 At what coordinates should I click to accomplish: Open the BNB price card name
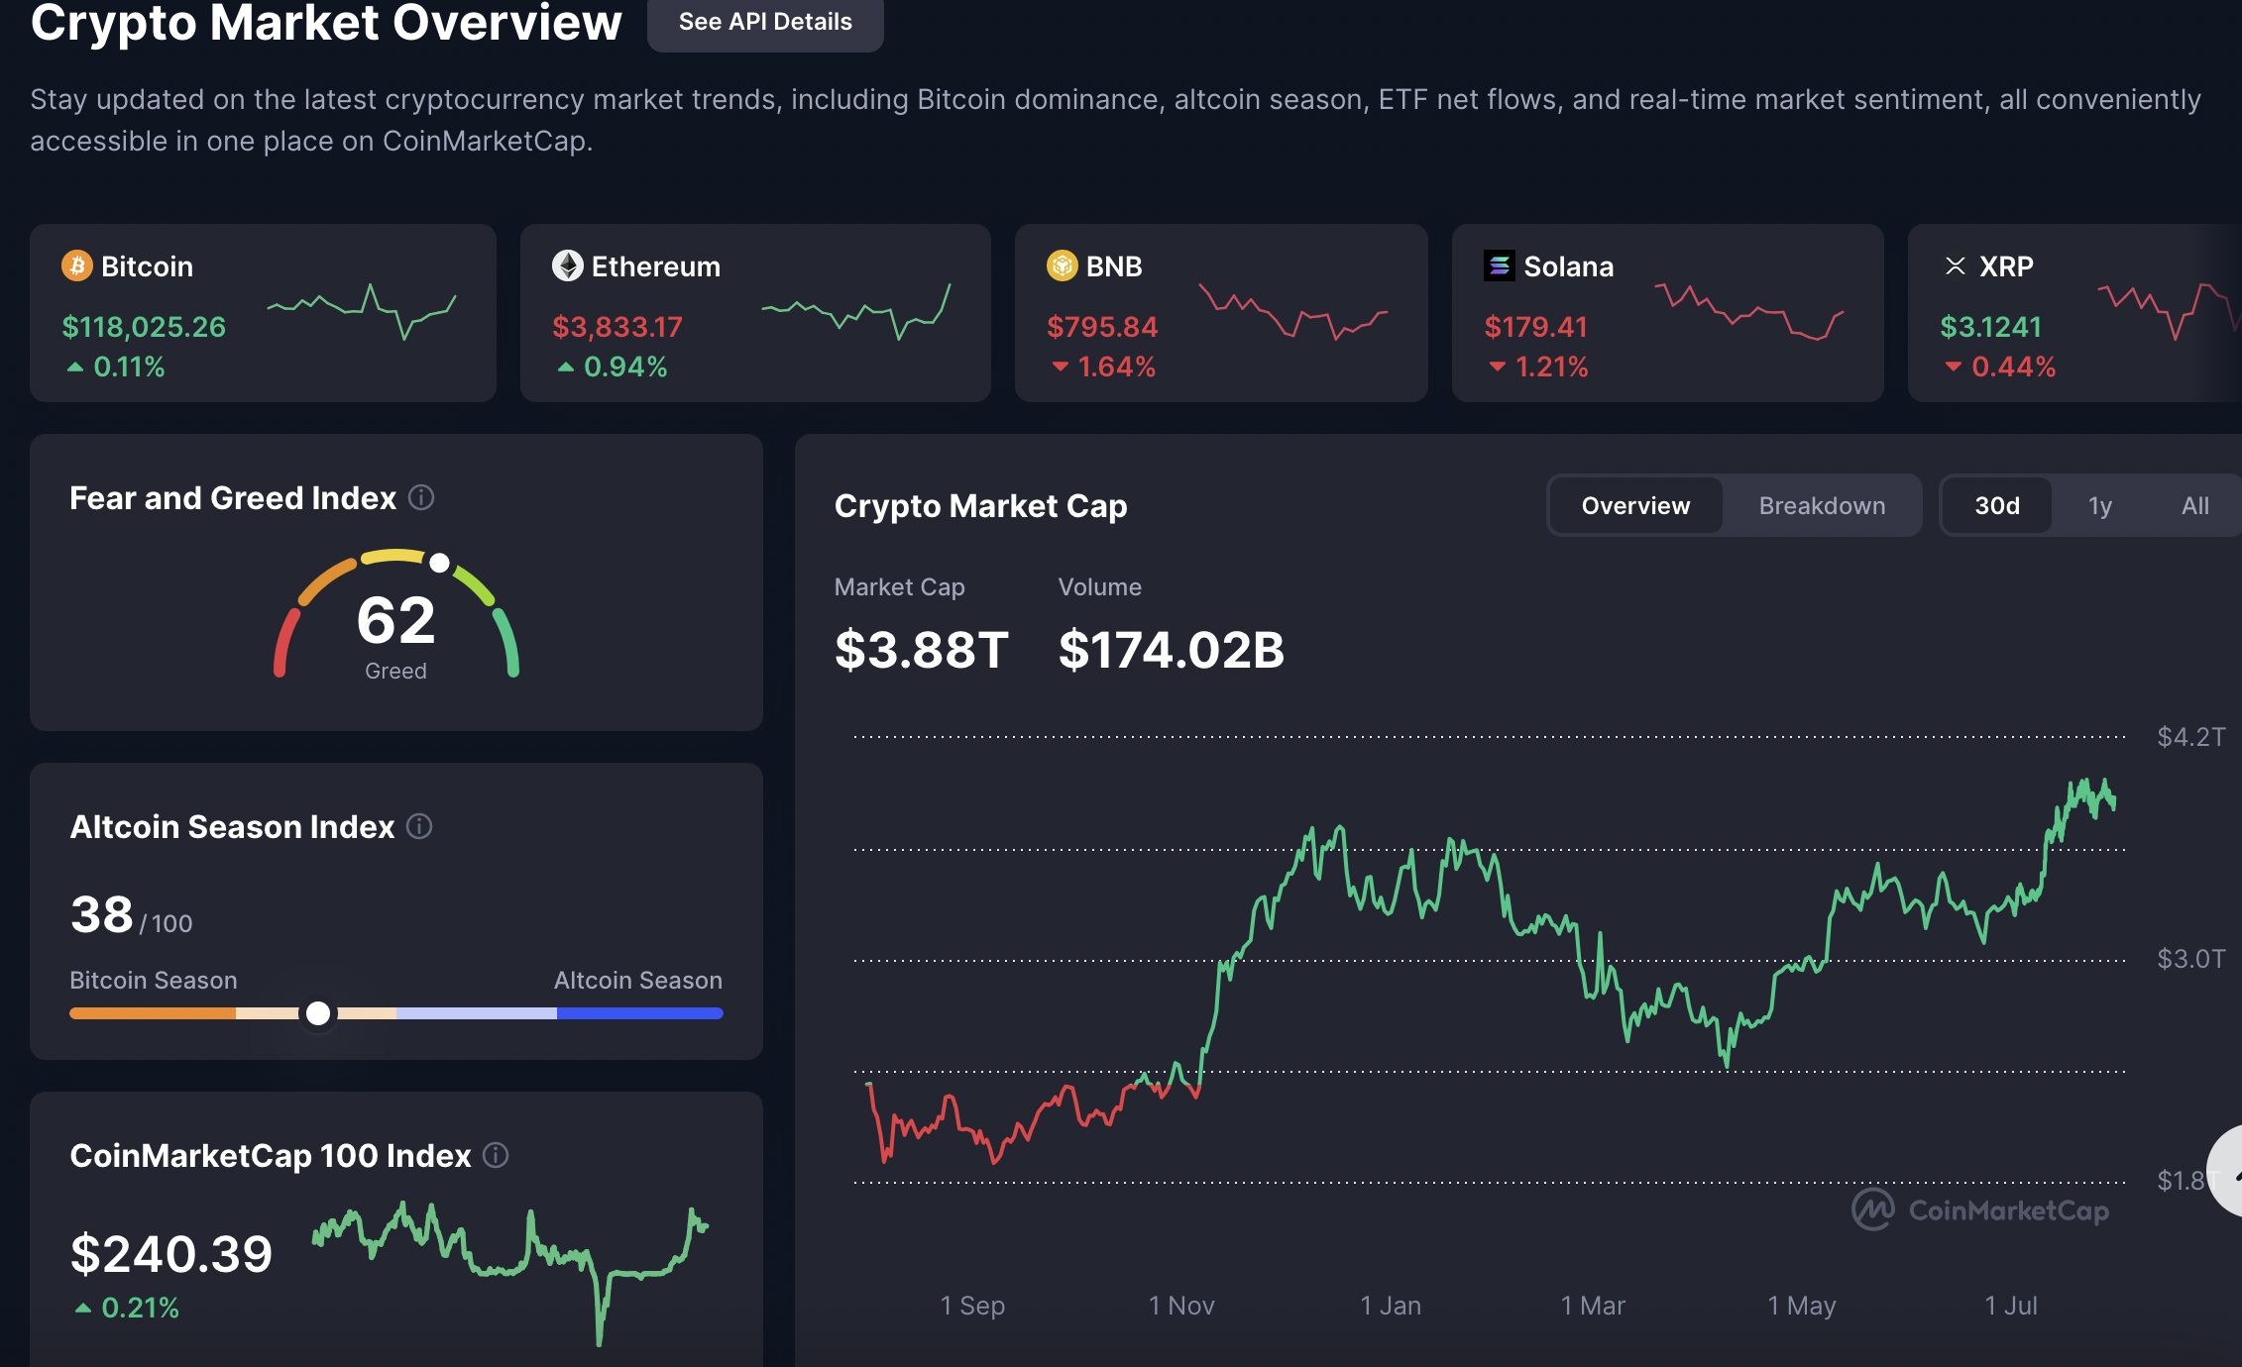point(1114,265)
